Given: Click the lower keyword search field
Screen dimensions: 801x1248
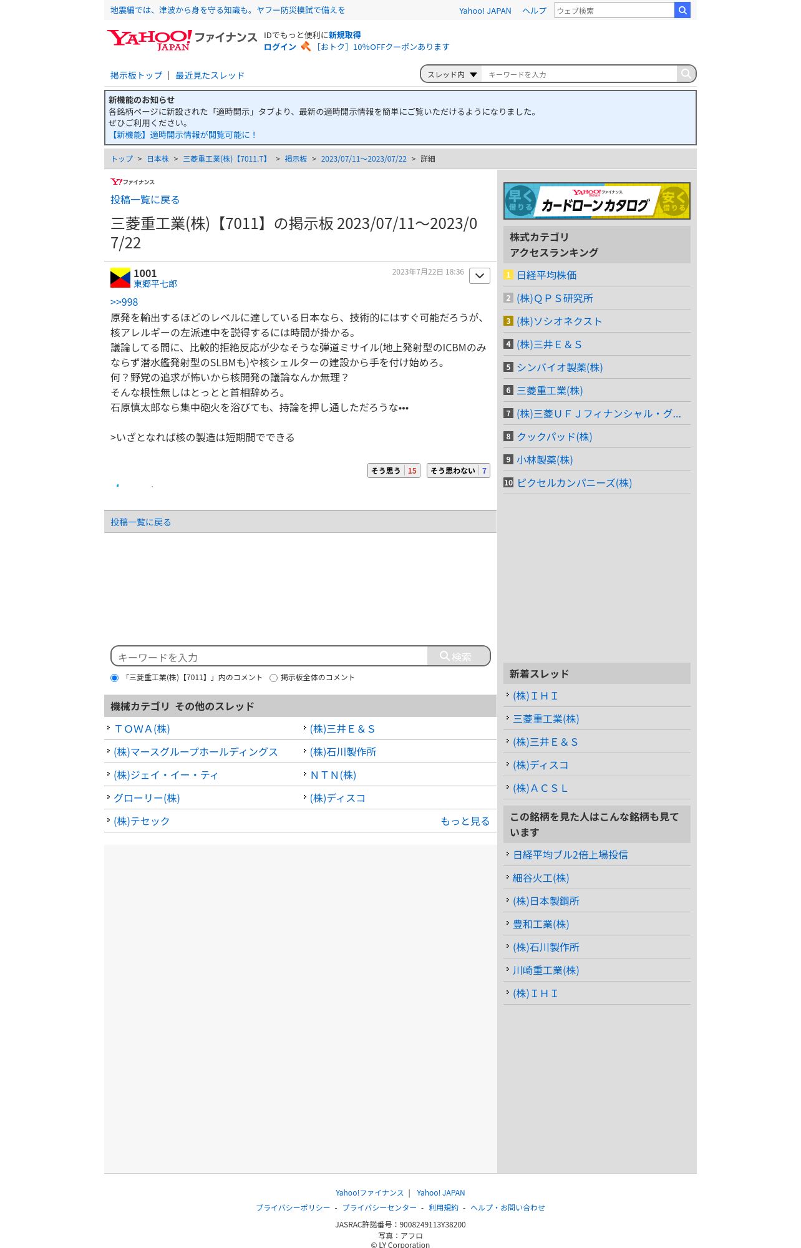Looking at the screenshot, I should 269,656.
